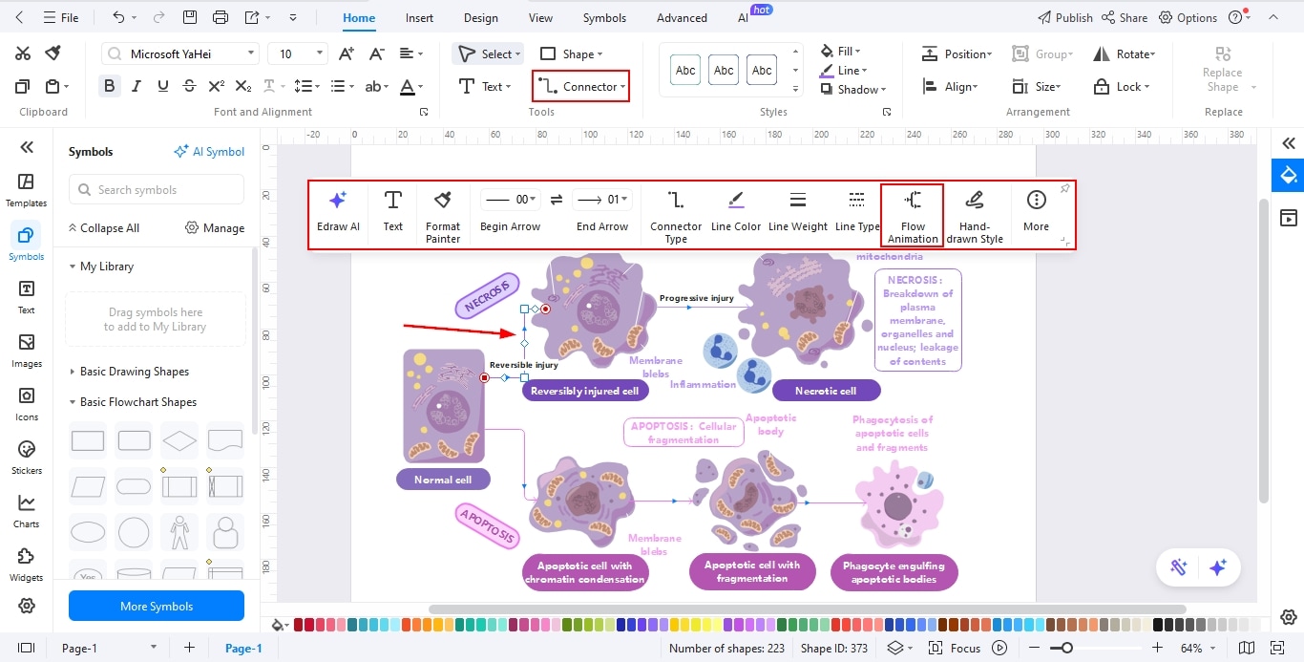Open Stickers panel in the left sidebar
Viewport: 1304px width, 662px height.
(26, 458)
